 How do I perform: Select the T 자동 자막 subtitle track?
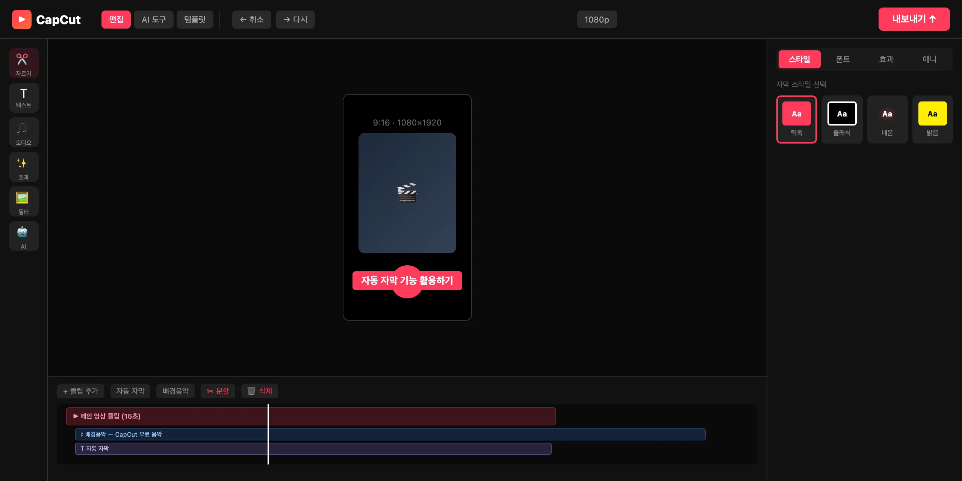(x=313, y=449)
